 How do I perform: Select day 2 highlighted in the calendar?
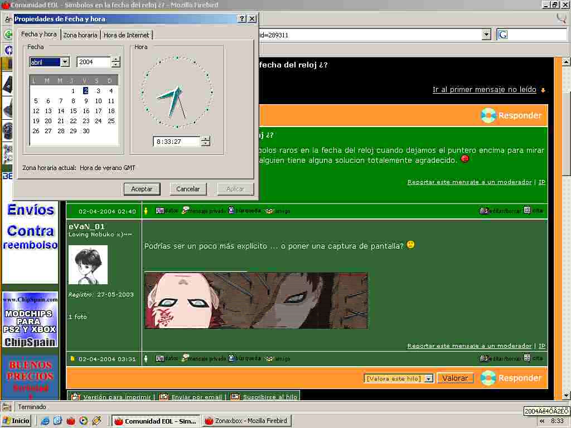click(85, 91)
